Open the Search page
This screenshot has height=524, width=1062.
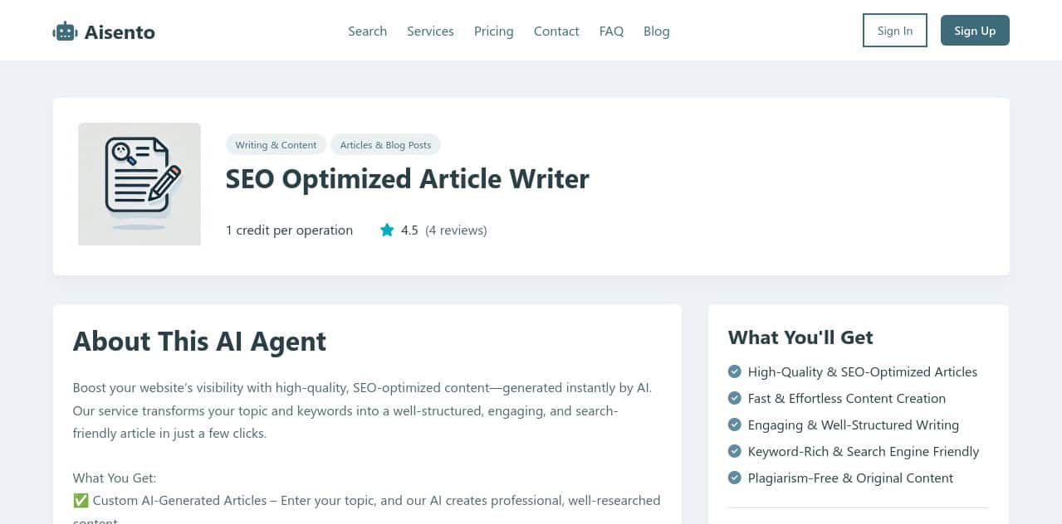click(367, 31)
